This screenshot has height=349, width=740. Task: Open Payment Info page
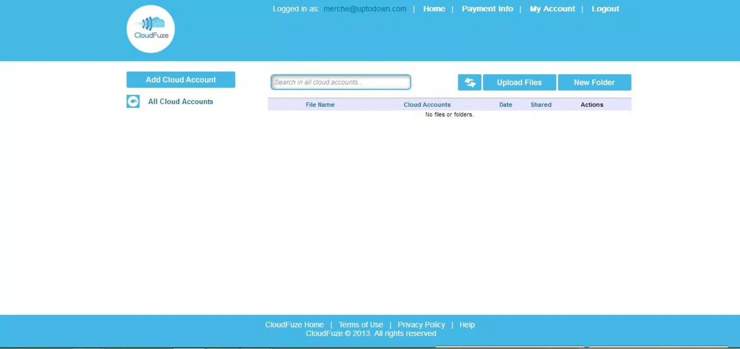click(487, 9)
